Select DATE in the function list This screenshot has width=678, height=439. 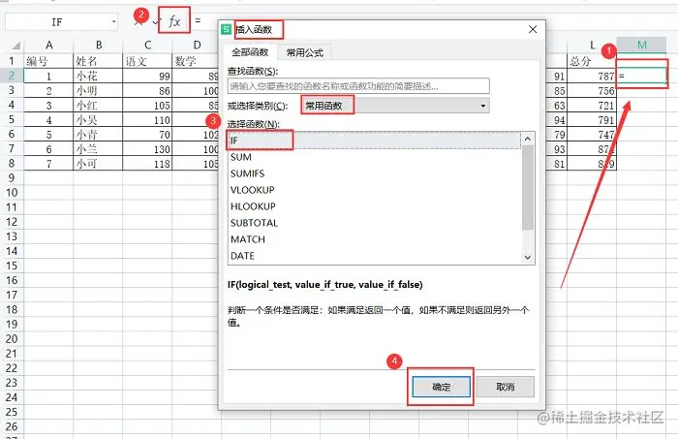[375, 256]
